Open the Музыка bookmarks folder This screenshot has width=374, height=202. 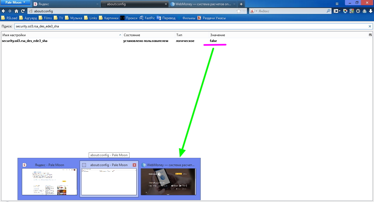tap(73, 18)
